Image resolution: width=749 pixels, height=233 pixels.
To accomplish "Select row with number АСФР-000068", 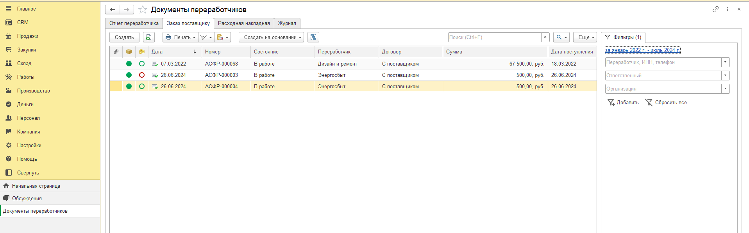I will 353,64.
